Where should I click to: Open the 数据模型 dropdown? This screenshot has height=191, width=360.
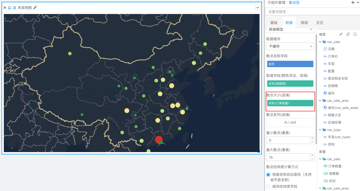click(290, 30)
